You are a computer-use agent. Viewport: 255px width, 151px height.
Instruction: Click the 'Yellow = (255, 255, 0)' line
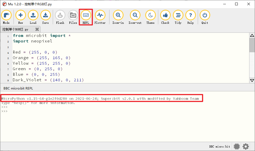[42, 63]
